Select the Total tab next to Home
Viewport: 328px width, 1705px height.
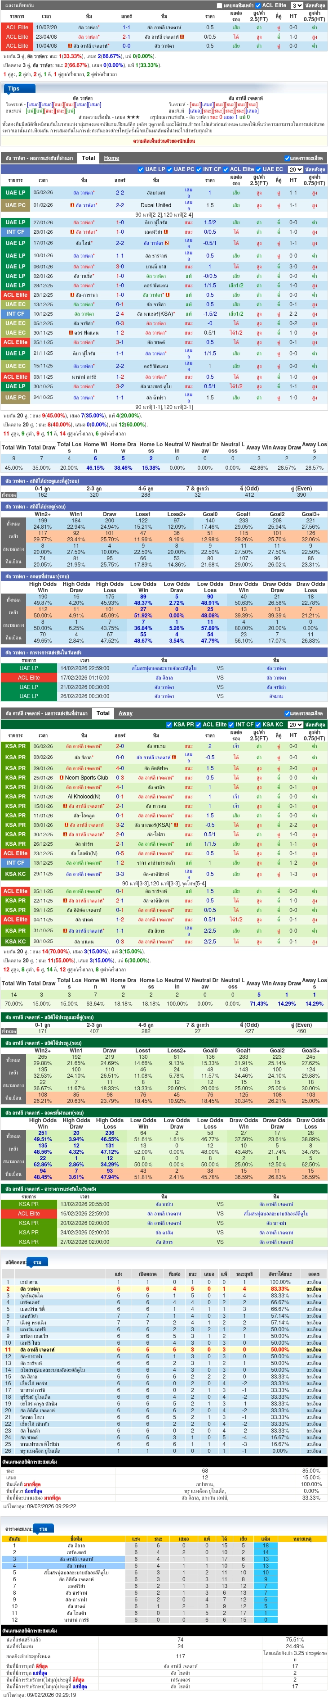pos(89,158)
